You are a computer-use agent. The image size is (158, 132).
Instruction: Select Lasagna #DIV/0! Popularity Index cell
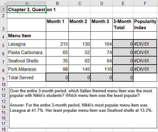[145, 44]
